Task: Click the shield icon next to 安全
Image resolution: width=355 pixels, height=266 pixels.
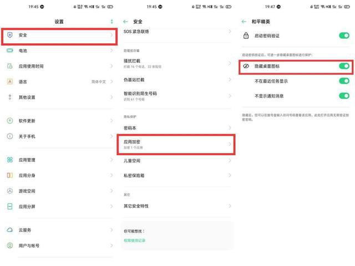Action: tap(10, 35)
